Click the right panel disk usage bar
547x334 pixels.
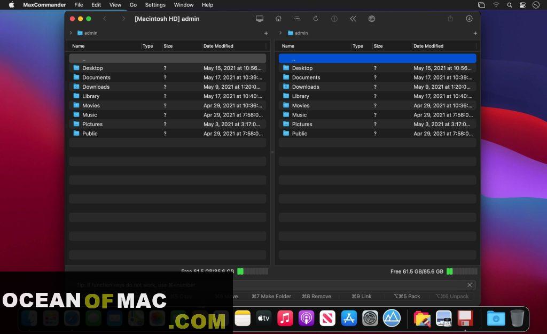(x=462, y=271)
